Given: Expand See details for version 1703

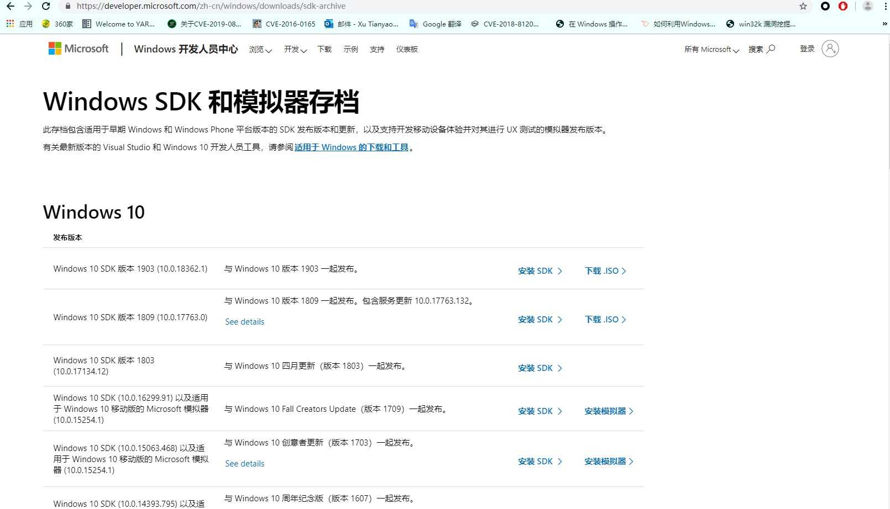Looking at the screenshot, I should [245, 464].
